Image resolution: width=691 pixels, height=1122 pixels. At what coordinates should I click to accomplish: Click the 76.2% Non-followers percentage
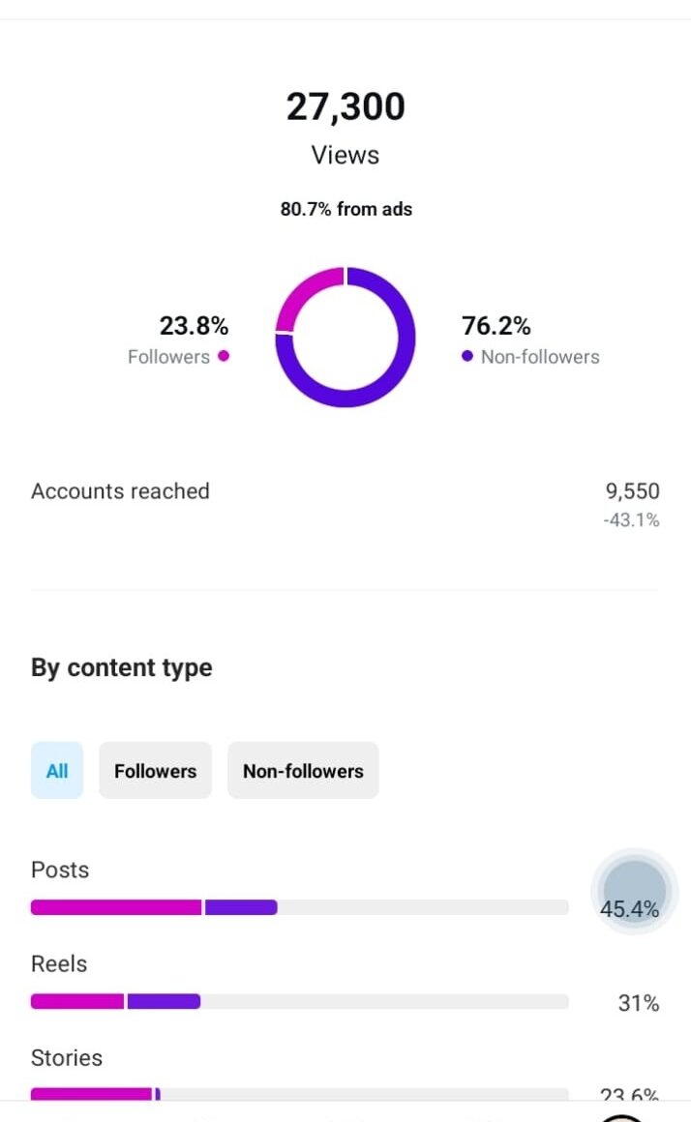pos(496,326)
